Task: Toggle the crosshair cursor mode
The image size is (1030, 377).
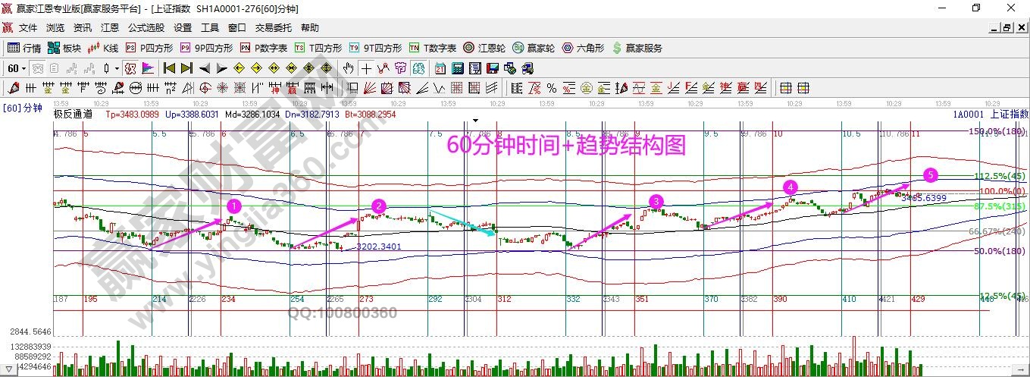Action: pos(367,68)
